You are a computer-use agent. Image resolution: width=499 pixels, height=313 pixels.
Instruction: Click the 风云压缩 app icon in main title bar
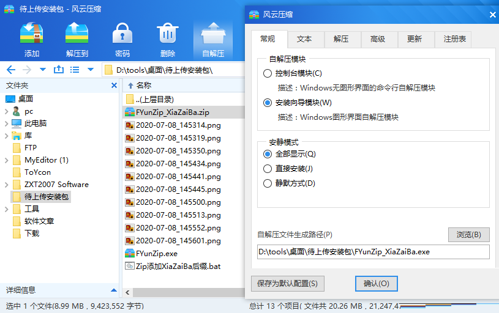(x=9, y=9)
